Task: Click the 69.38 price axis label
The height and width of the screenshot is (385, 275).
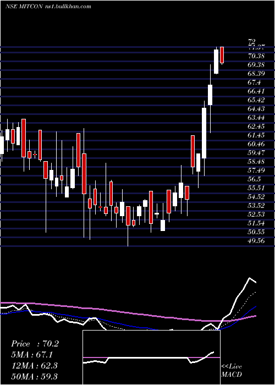Action: coord(256,65)
